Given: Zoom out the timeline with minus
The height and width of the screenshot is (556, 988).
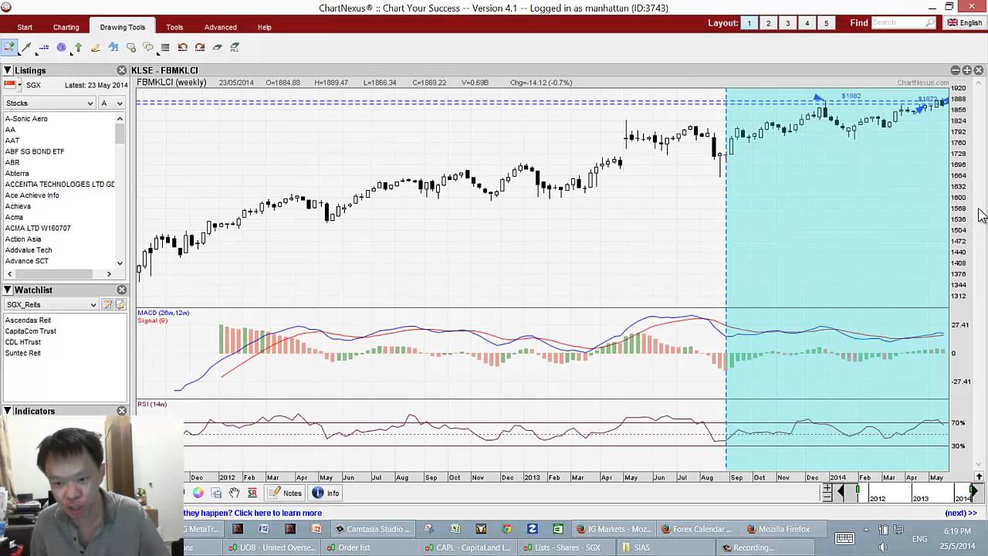Looking at the screenshot, I should 827,497.
